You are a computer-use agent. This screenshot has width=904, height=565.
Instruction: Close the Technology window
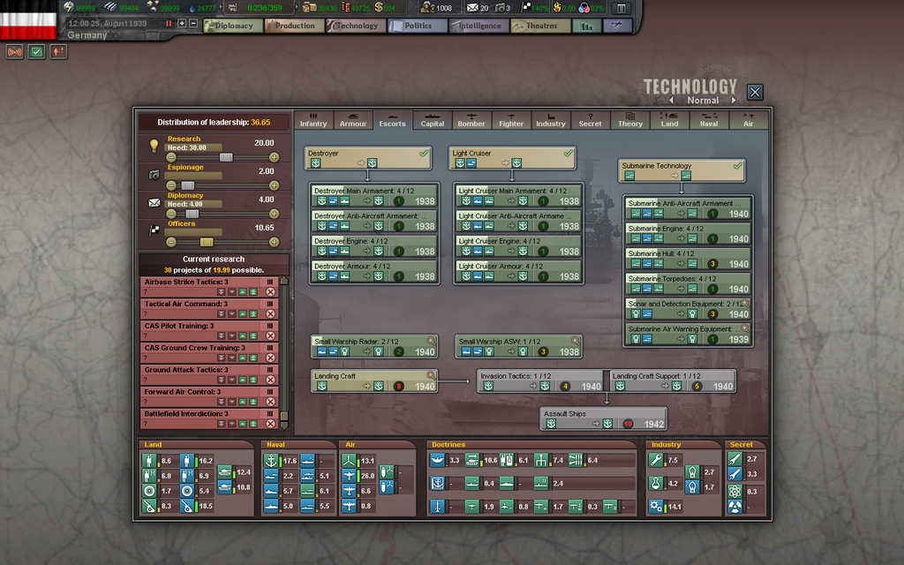[x=755, y=92]
